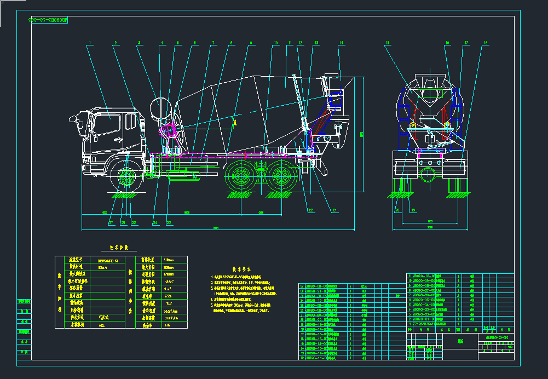Select the yellow technical requirements notes heading
The height and width of the screenshot is (379, 548).
[241, 269]
